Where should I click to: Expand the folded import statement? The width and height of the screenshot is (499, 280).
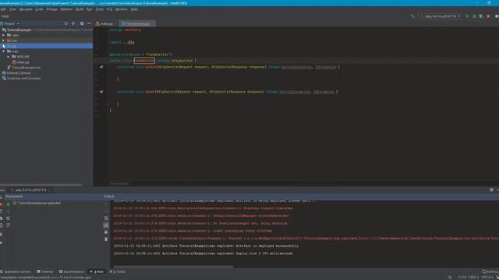[x=128, y=42]
